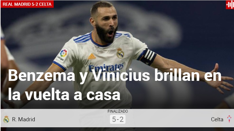Open the audio waveform icon
This screenshot has height=131, width=234.
point(230,5)
